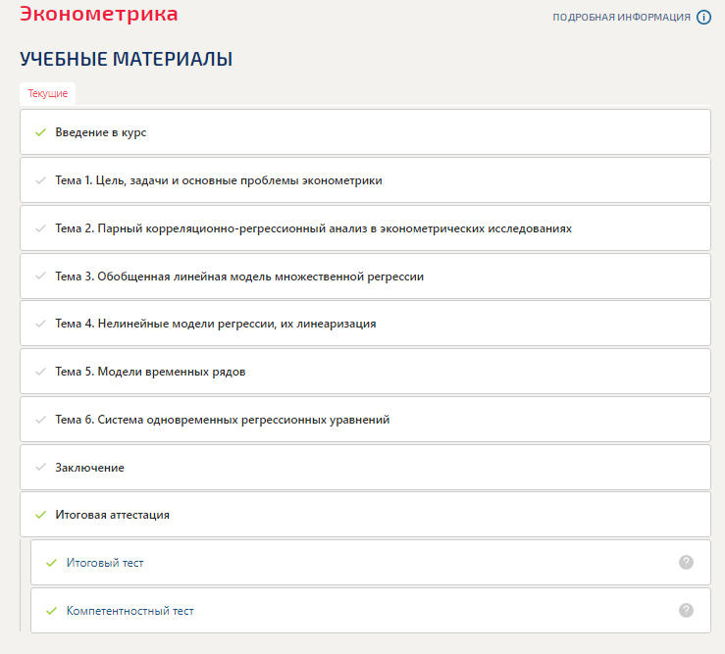Click the checkmark icon beside Тема 4
The height and width of the screenshot is (654, 725).
click(x=40, y=324)
